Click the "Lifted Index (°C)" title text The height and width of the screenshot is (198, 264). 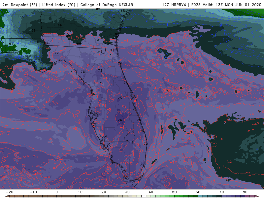pyautogui.click(x=59, y=5)
